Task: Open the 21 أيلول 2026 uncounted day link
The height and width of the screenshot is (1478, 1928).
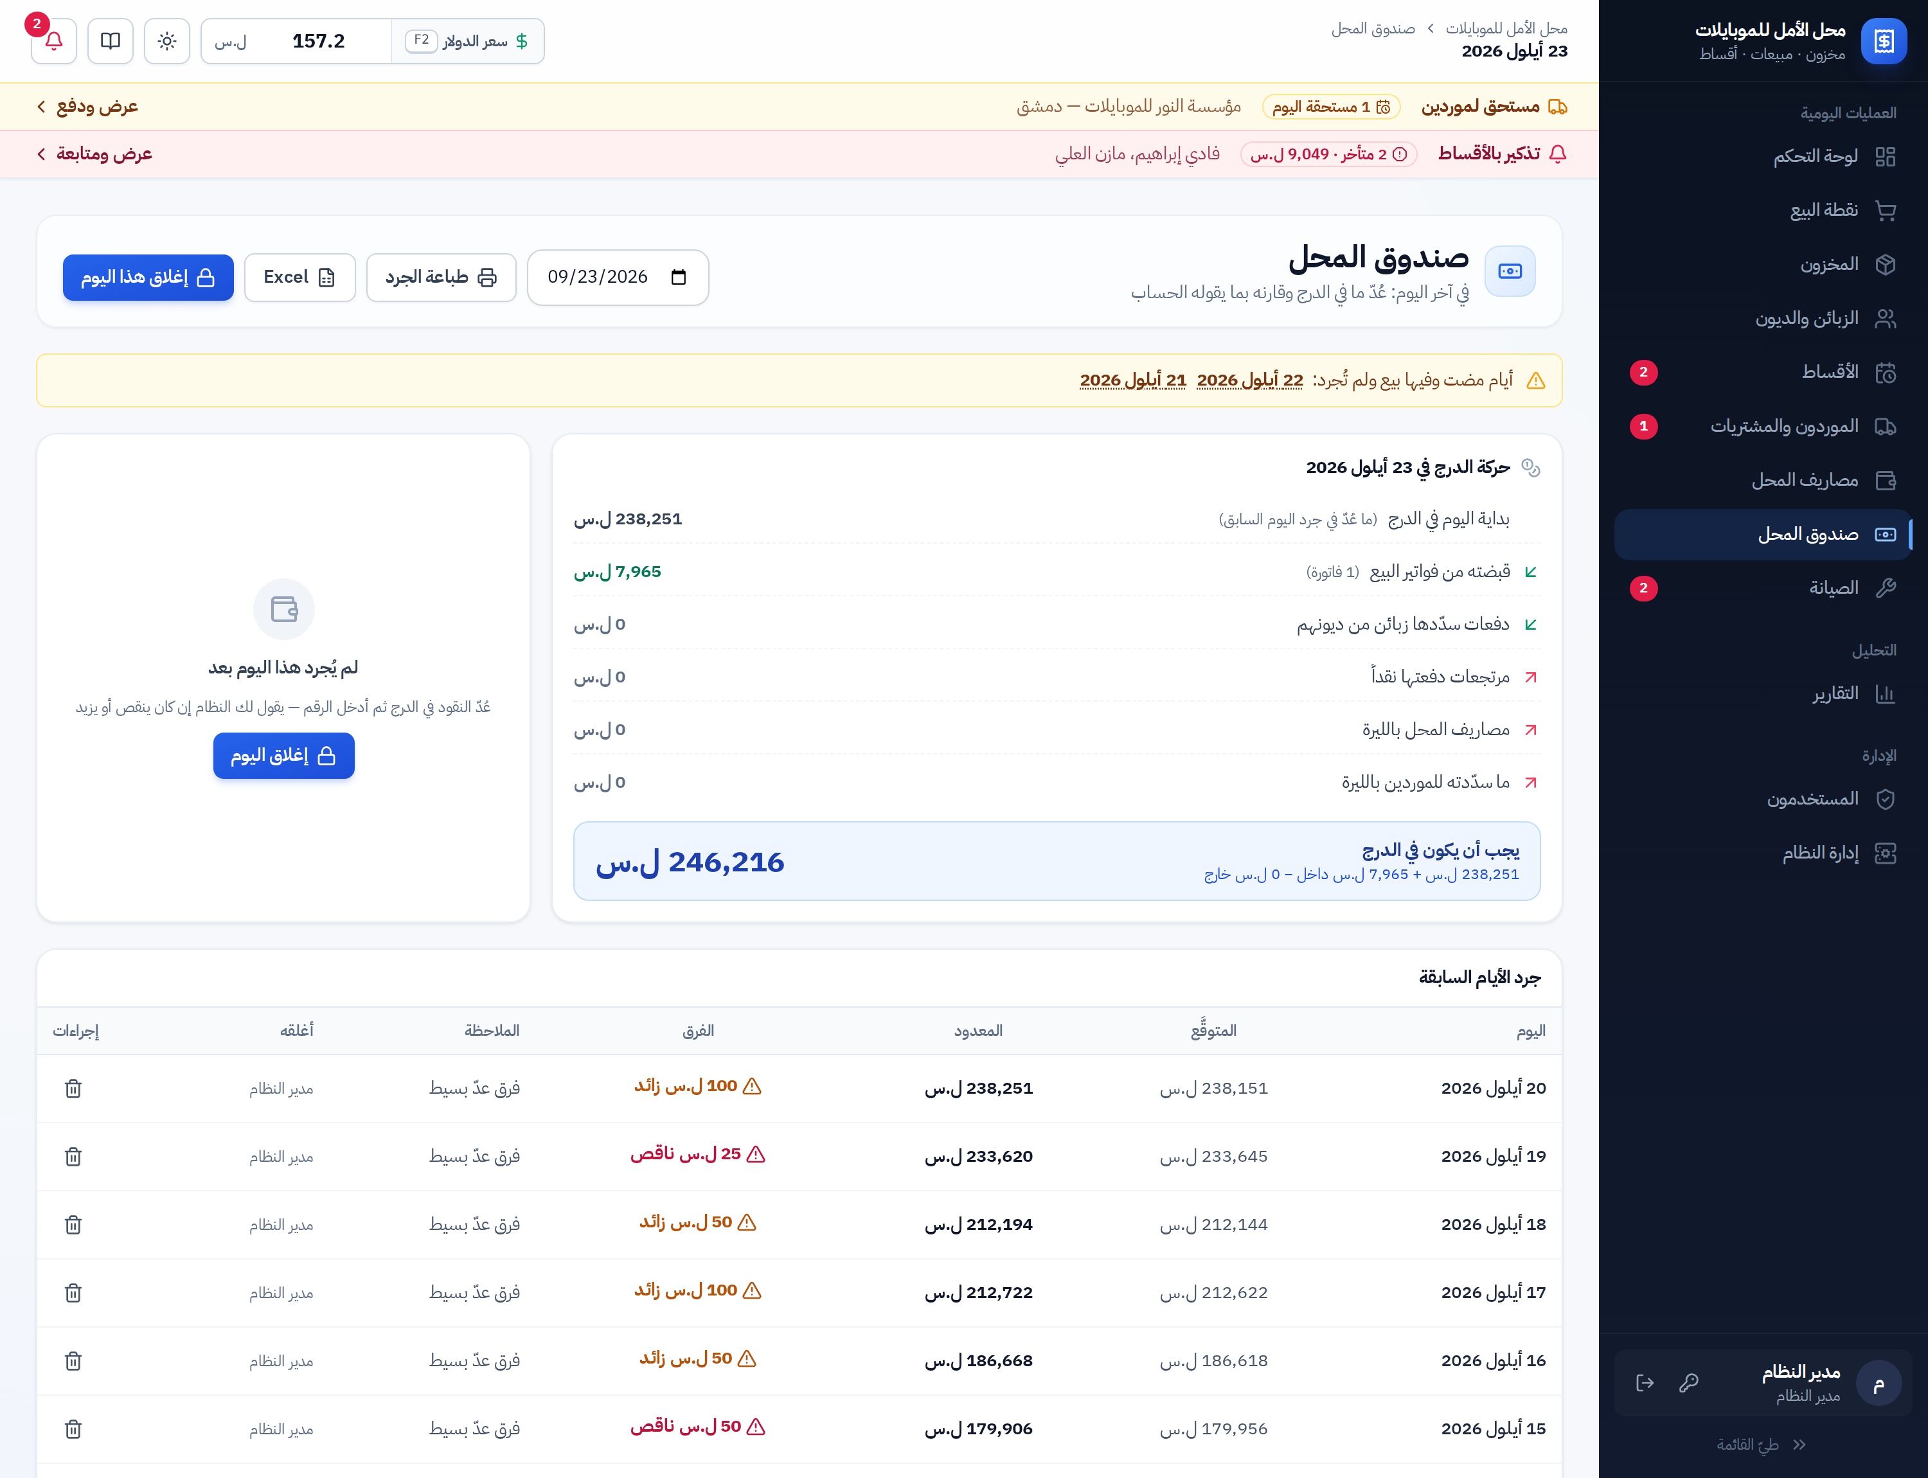Action: pyautogui.click(x=1132, y=380)
